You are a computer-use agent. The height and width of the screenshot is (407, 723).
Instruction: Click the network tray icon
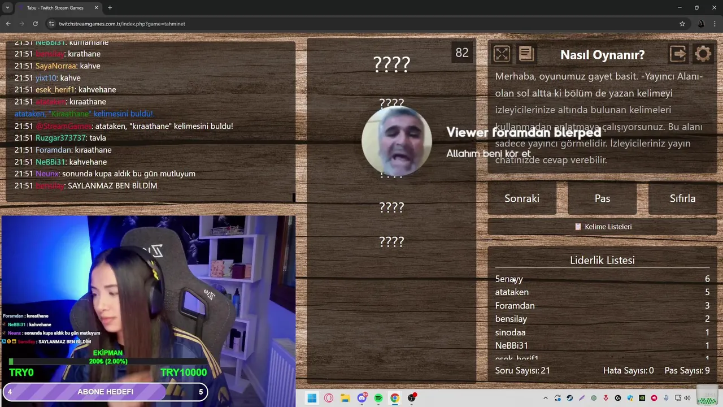pyautogui.click(x=678, y=398)
